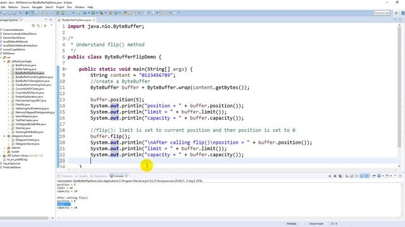Fold the main method at line 8
Screen dimensions: 405x227
tap(66, 69)
